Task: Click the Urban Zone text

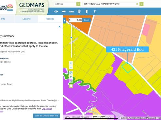Action: (x=6, y=84)
